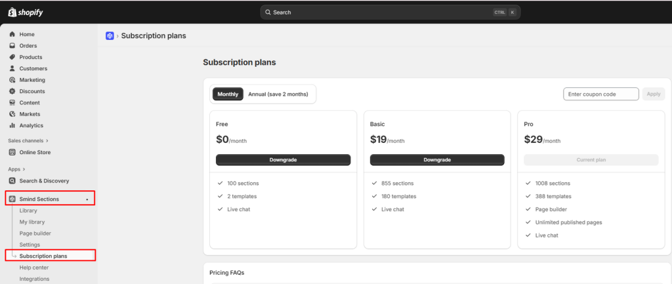The image size is (672, 284).
Task: Open Home via its house icon
Action: tap(12, 34)
